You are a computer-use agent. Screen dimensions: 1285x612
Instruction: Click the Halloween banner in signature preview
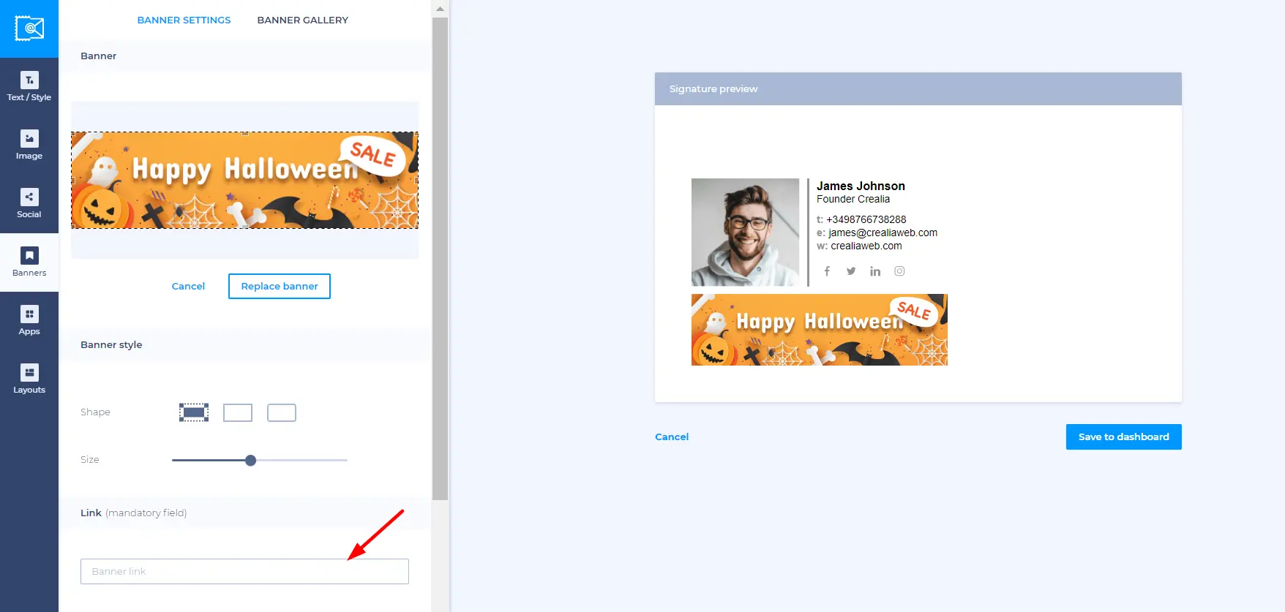820,330
